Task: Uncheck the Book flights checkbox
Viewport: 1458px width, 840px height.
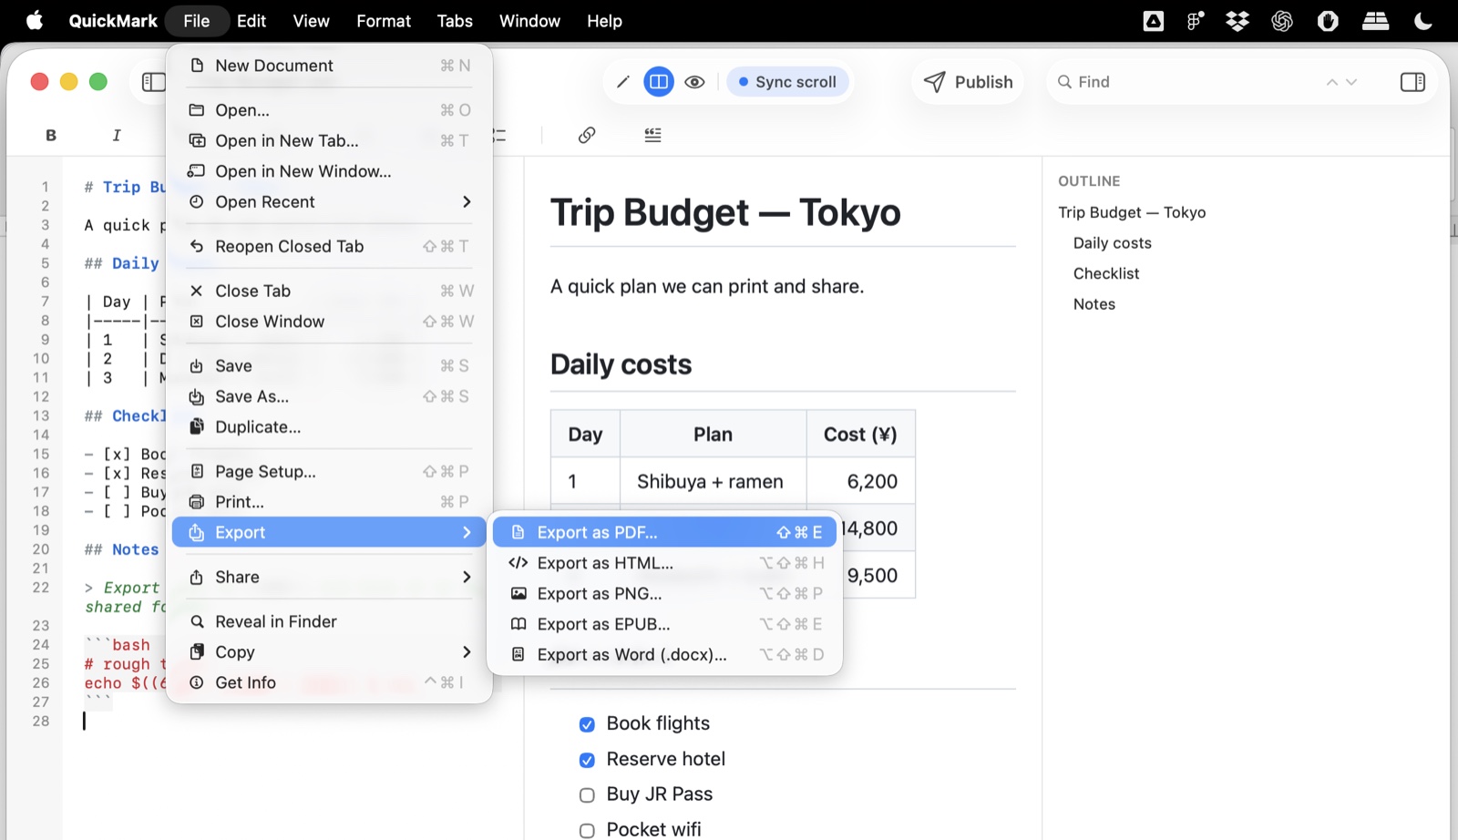Action: pyautogui.click(x=587, y=724)
